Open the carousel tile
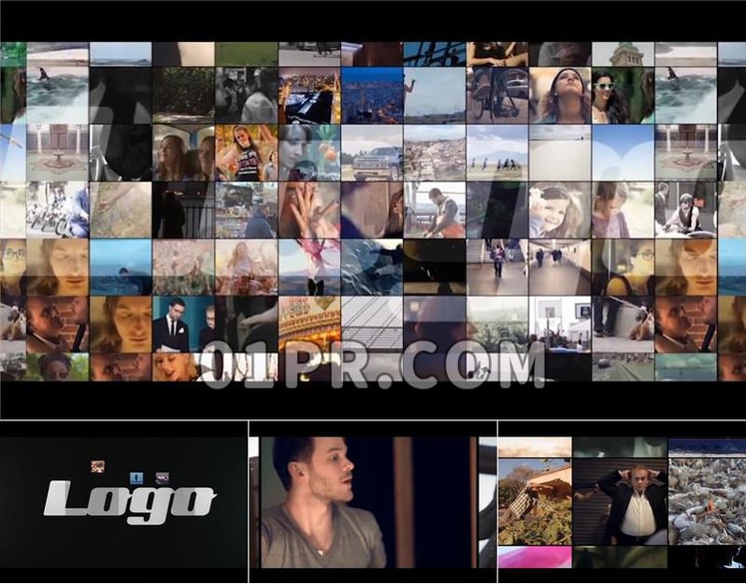 309,323
